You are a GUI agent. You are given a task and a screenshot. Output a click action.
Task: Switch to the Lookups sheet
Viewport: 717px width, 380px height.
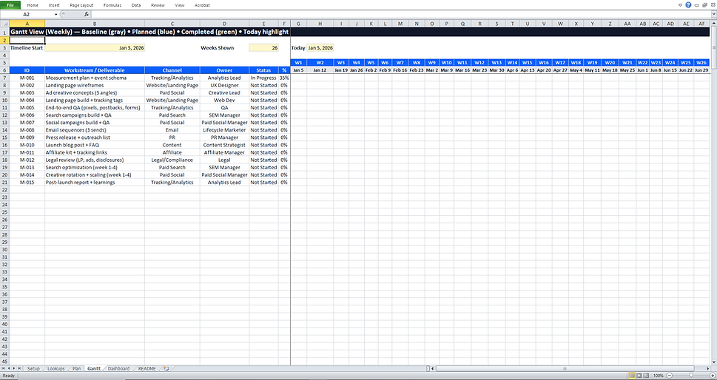(56, 368)
